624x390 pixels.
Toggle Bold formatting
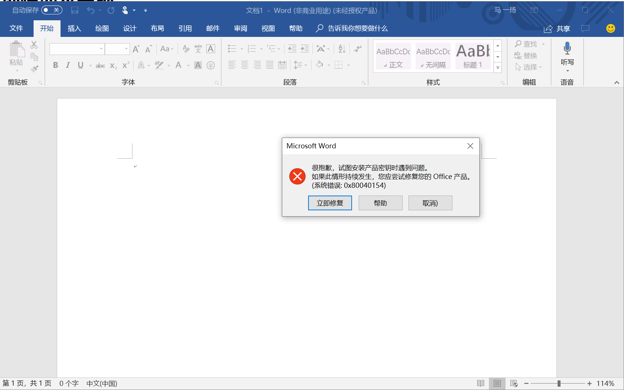point(56,65)
